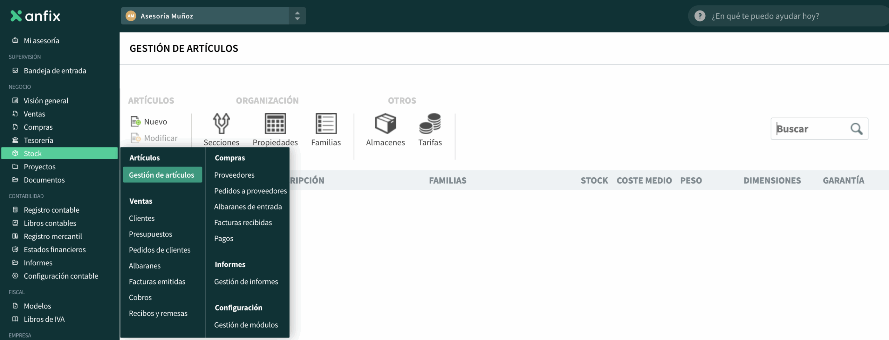Image resolution: width=889 pixels, height=340 pixels.
Task: Click the Secciones fork icon
Action: [x=221, y=124]
